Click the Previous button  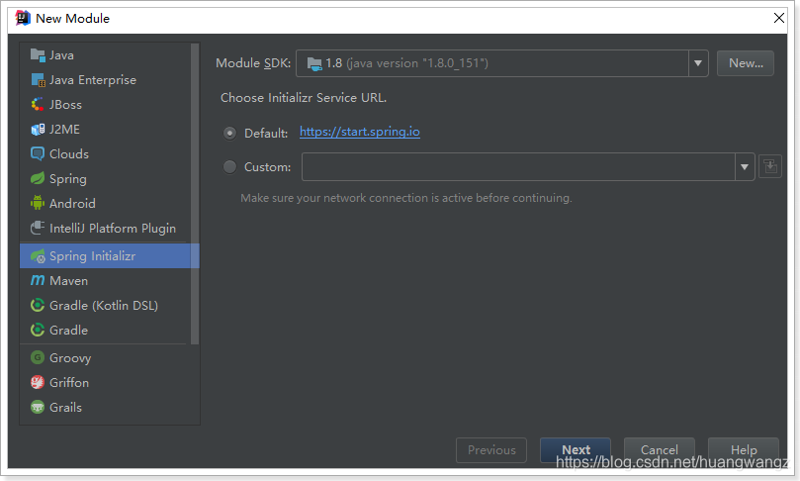(x=491, y=450)
